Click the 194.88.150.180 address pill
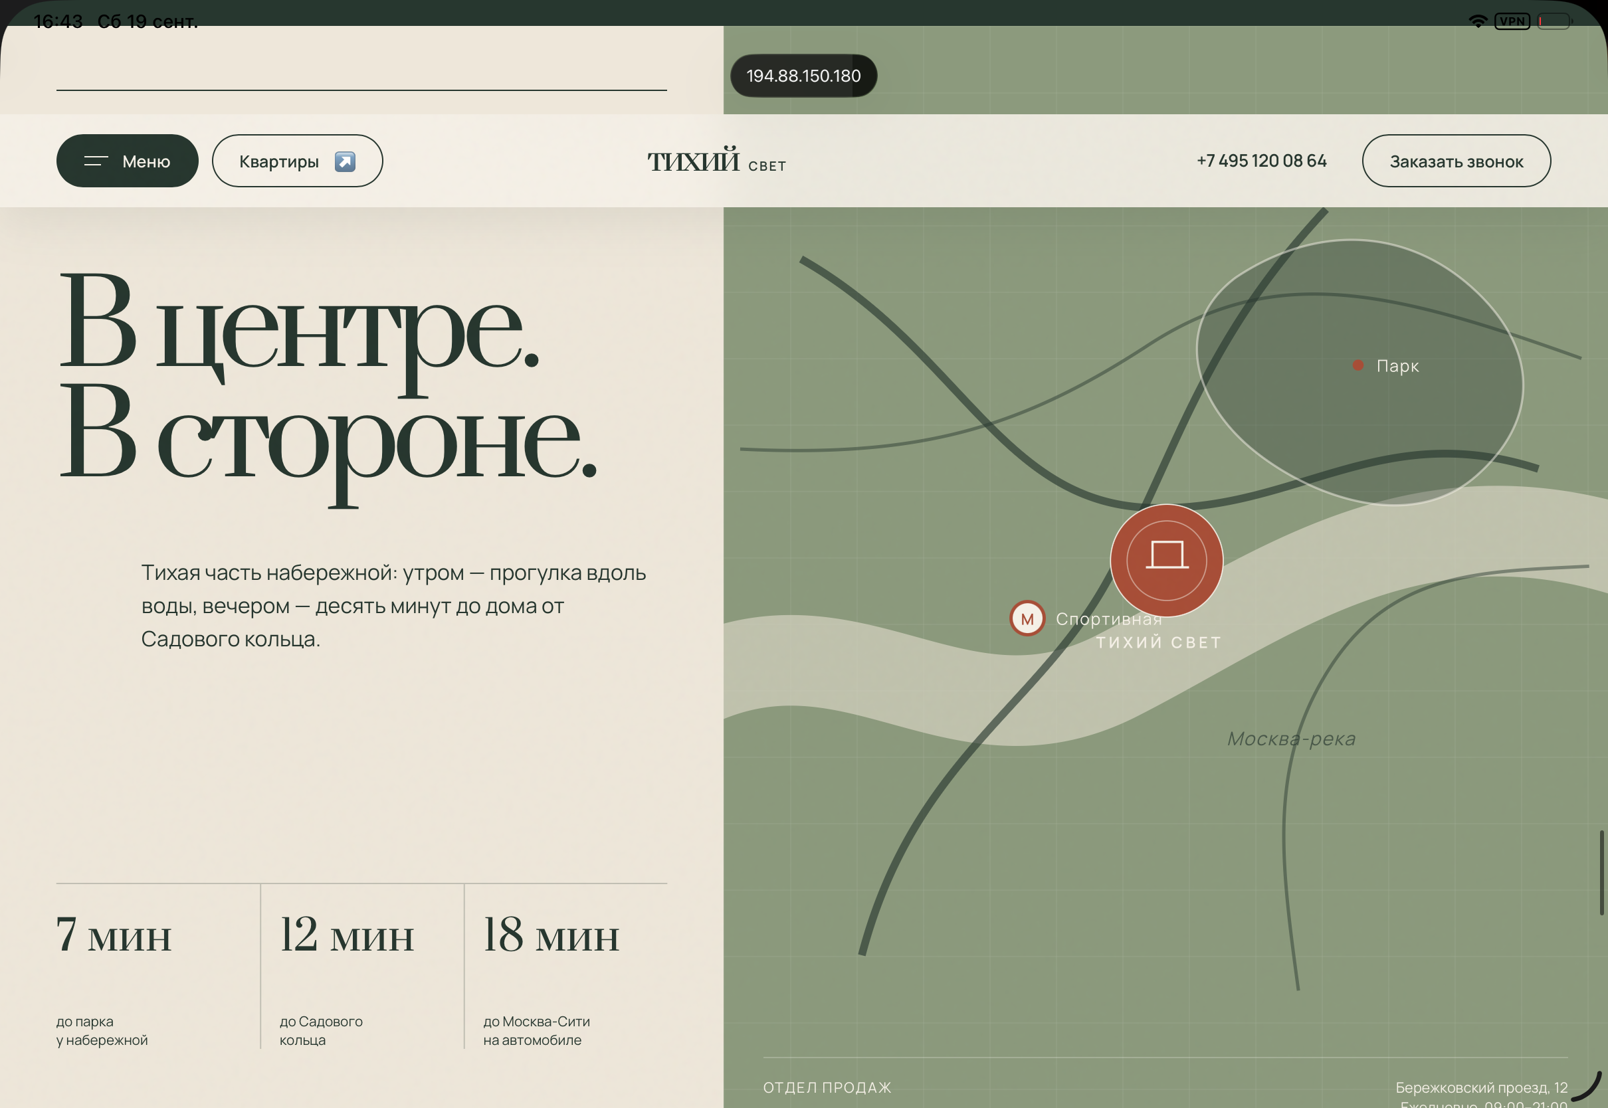The height and width of the screenshot is (1108, 1608). click(x=803, y=76)
